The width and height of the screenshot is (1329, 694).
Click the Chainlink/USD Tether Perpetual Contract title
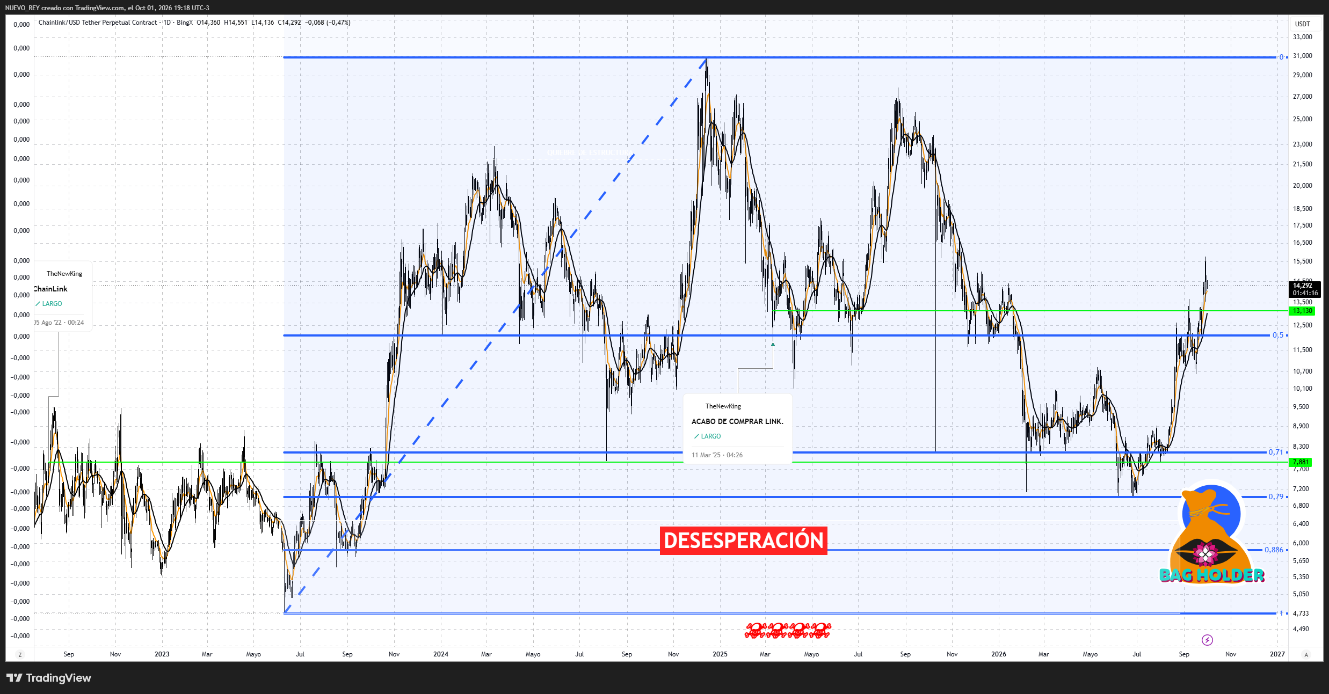pyautogui.click(x=98, y=23)
